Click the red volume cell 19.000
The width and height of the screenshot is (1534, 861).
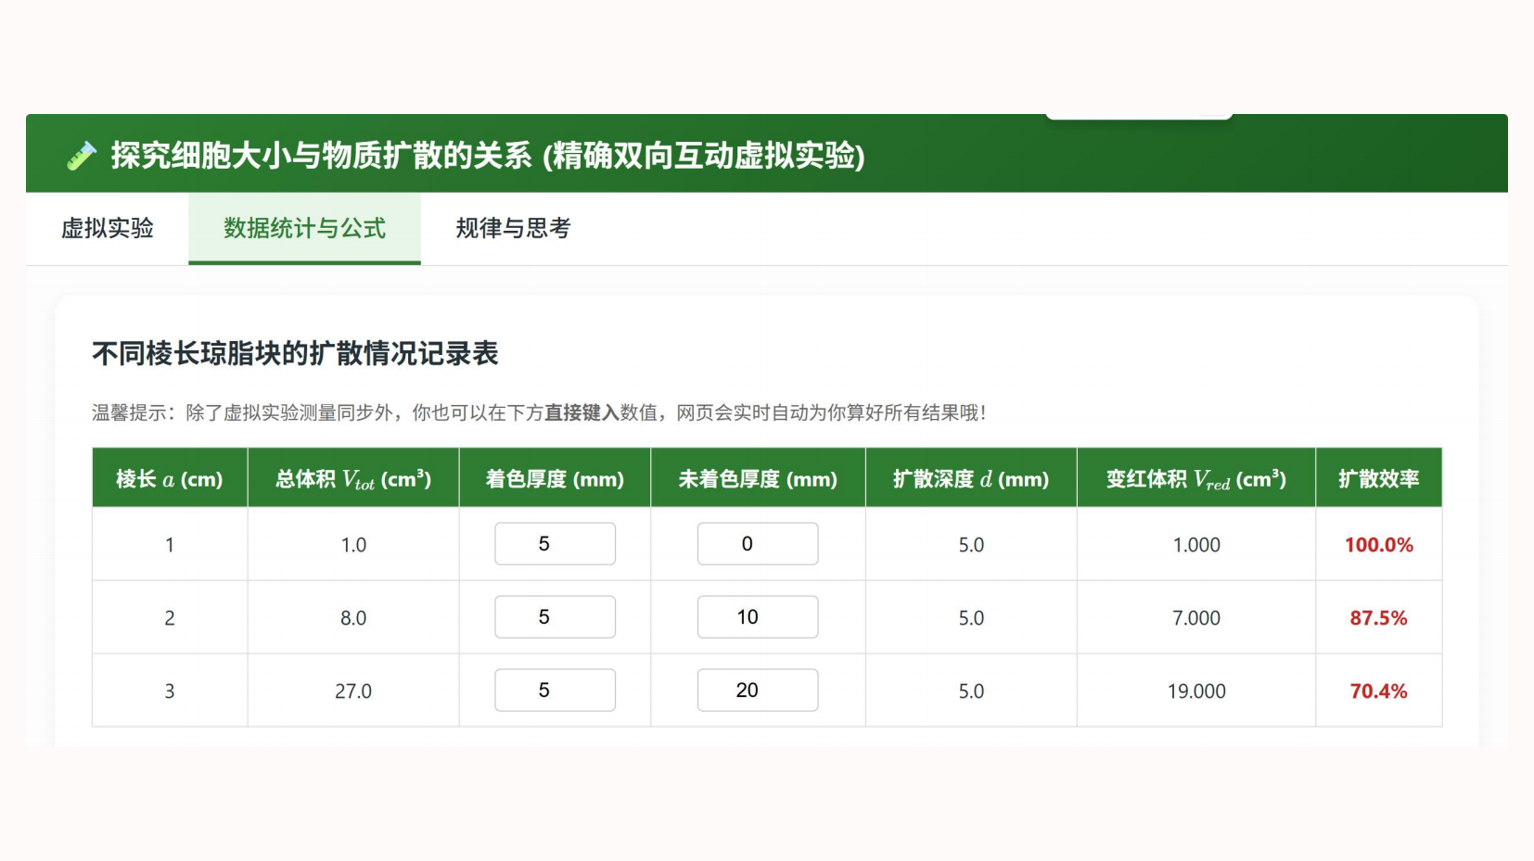pyautogui.click(x=1196, y=691)
